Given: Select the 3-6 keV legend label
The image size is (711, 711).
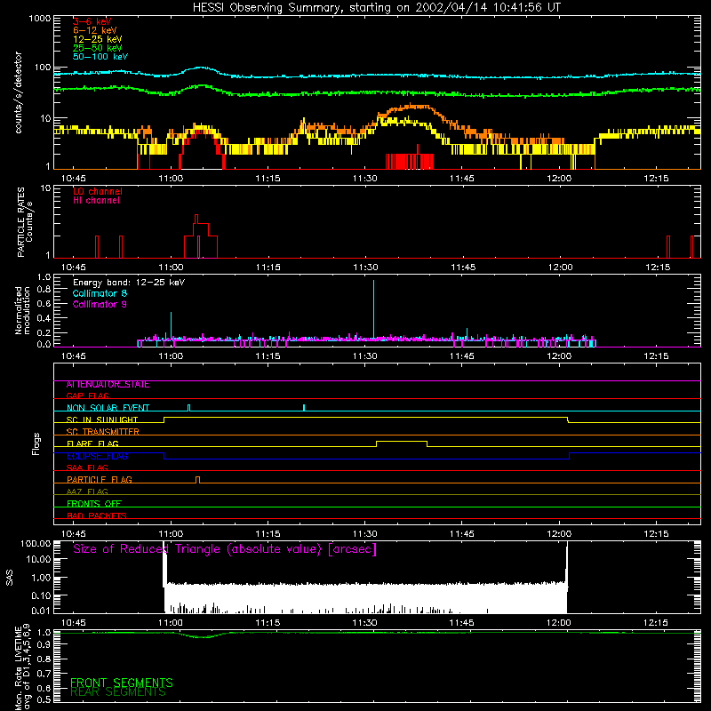Looking at the screenshot, I should [92, 21].
